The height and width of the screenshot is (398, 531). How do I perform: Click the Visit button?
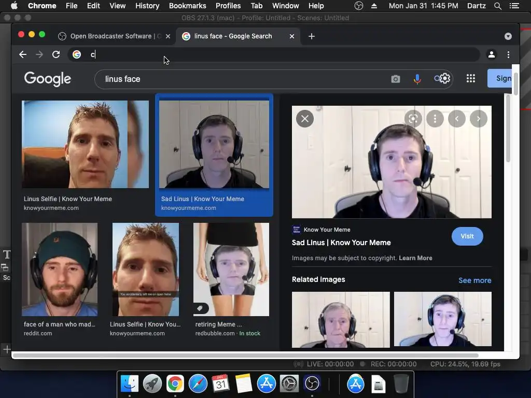[x=467, y=236]
